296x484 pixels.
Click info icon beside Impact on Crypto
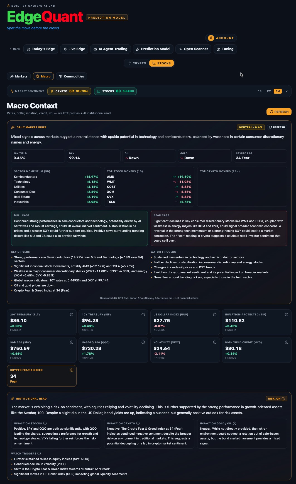pyautogui.click(x=138, y=423)
